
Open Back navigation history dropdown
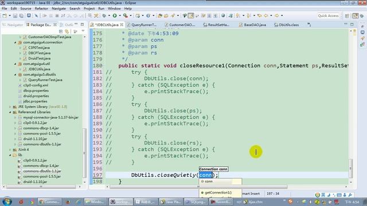tap(271, 15)
